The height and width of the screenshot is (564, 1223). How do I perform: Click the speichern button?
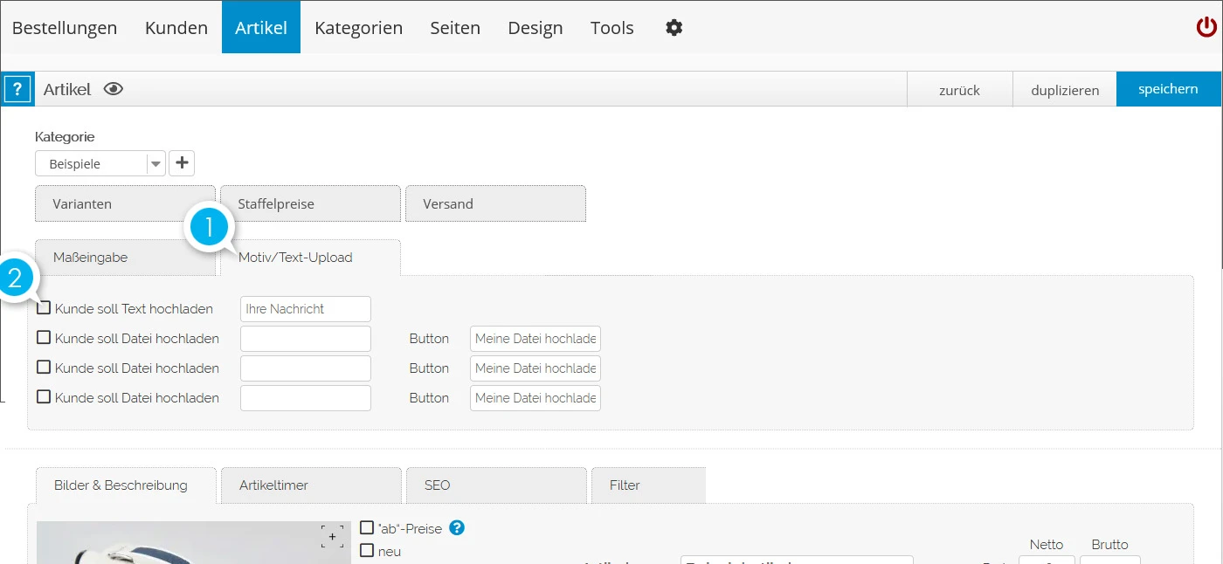click(1168, 89)
